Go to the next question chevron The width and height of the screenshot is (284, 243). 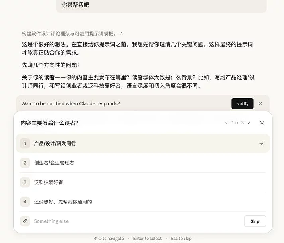[x=249, y=123]
